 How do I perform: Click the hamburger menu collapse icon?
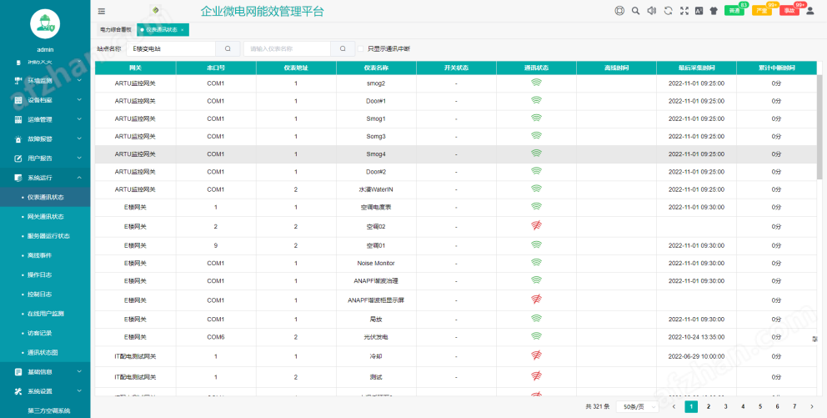[x=101, y=11]
